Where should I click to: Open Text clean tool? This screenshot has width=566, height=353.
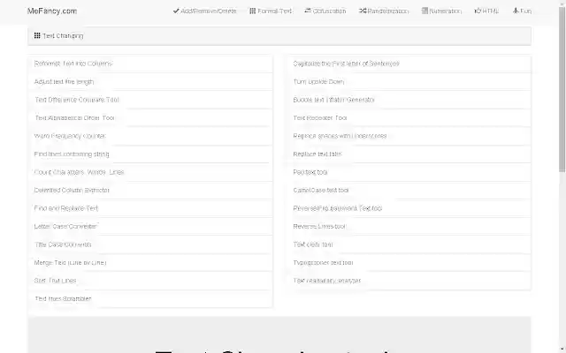(313, 244)
